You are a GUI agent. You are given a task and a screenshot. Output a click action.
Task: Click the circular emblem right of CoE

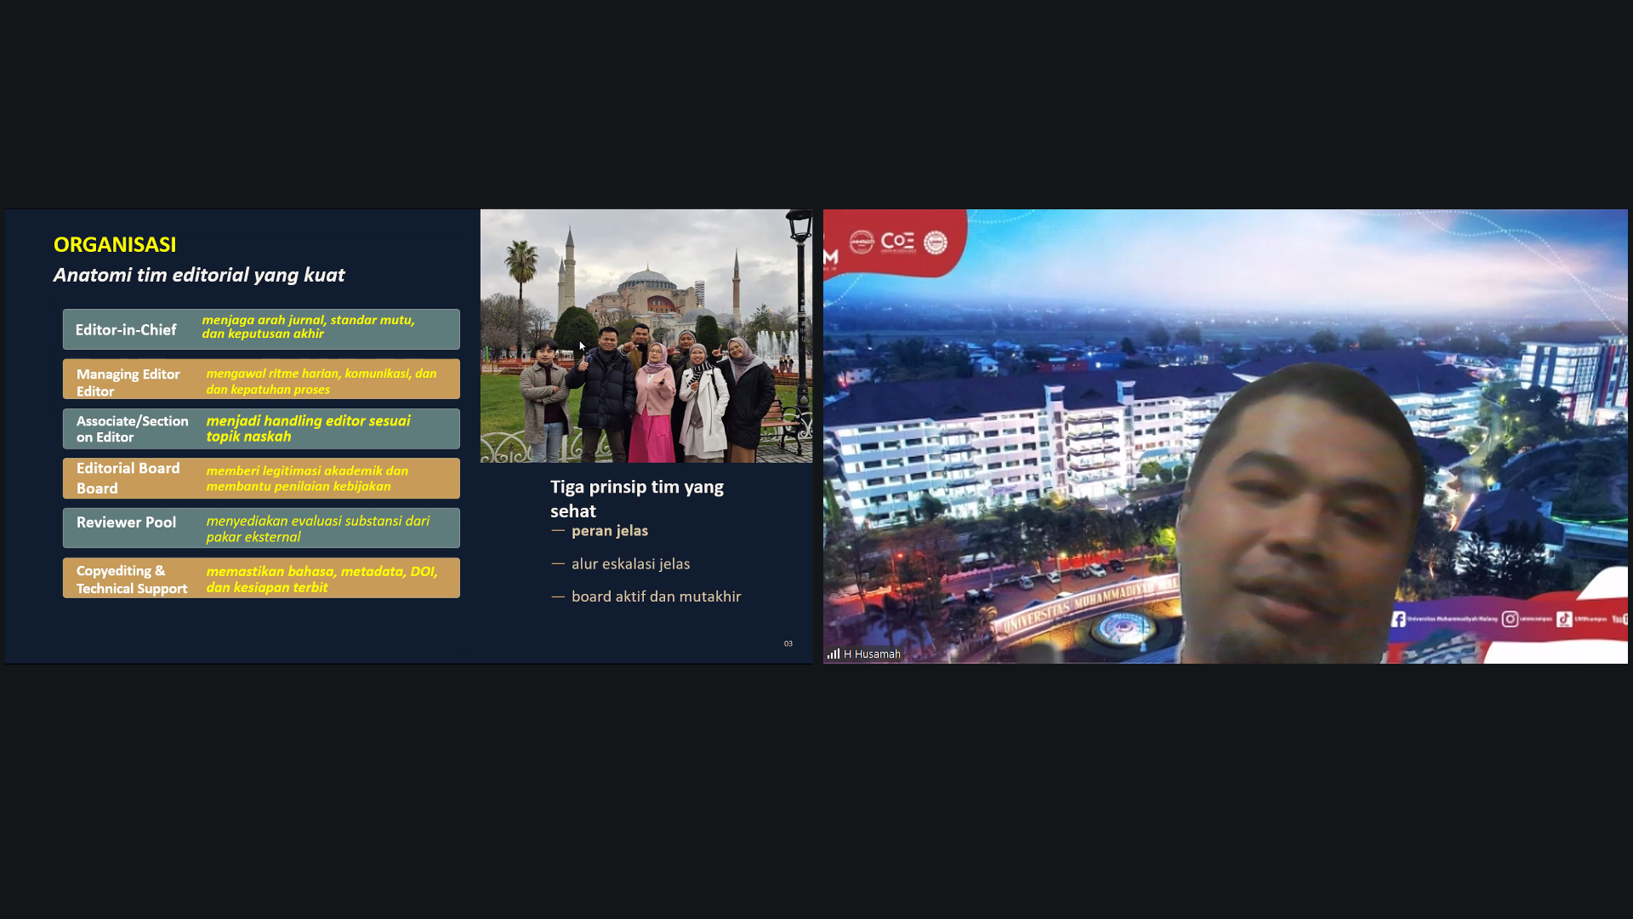click(936, 243)
